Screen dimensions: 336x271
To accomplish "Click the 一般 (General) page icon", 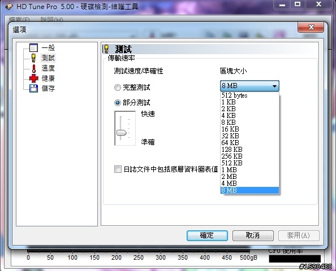I will point(33,47).
